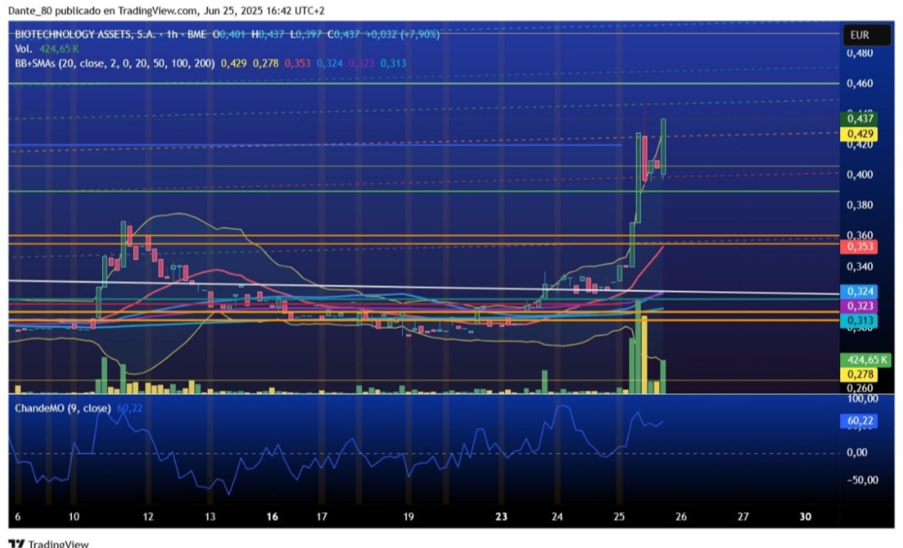Screen dimensions: 903x548
Task: Click the 25 date on the time axis
Action: [x=619, y=517]
